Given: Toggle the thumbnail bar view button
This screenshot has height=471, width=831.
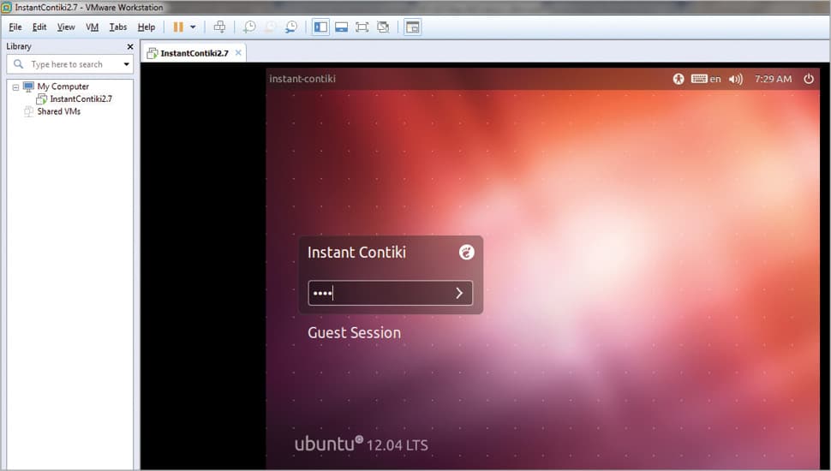Looking at the screenshot, I should (x=341, y=27).
